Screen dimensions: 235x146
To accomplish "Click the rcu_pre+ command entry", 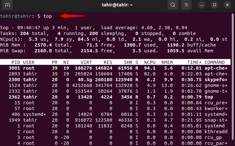I will (x=216, y=103).
